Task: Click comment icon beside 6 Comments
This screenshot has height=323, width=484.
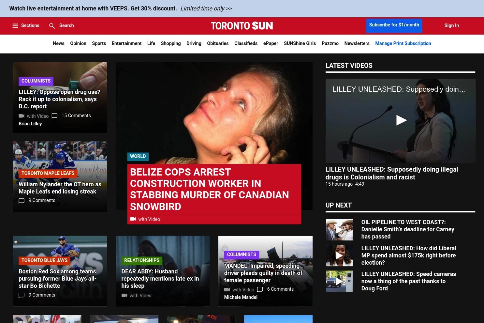Action: [x=260, y=289]
